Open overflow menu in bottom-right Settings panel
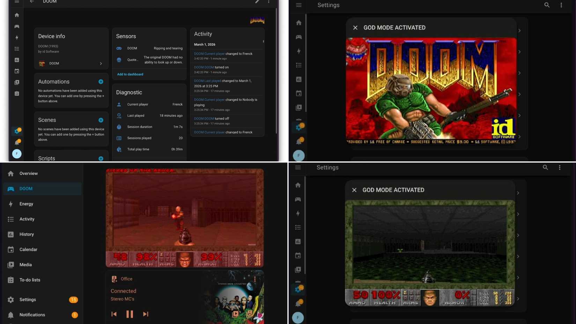Screen dimensions: 576x324 (x=560, y=168)
